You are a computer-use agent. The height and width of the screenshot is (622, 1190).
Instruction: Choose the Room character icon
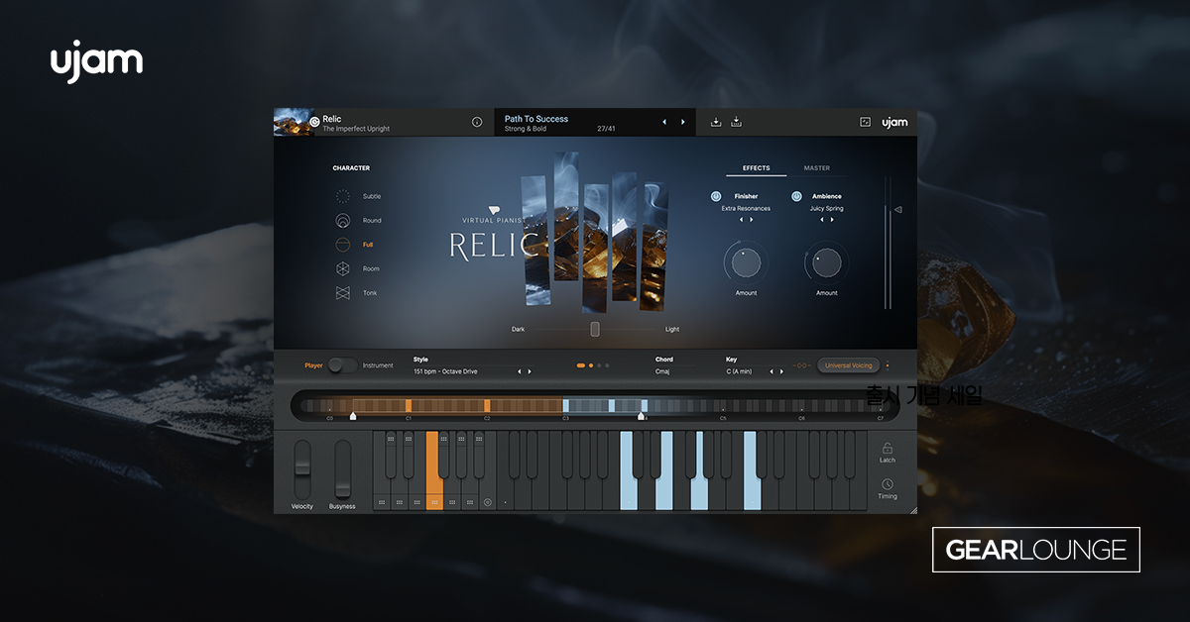point(341,268)
